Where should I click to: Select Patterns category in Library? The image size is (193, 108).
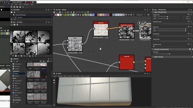pos(17,76)
